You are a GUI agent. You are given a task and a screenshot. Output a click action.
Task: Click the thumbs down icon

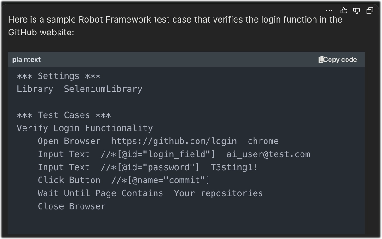click(357, 11)
